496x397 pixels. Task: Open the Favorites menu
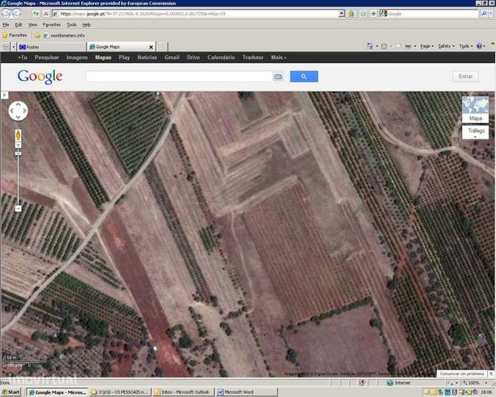tap(52, 25)
